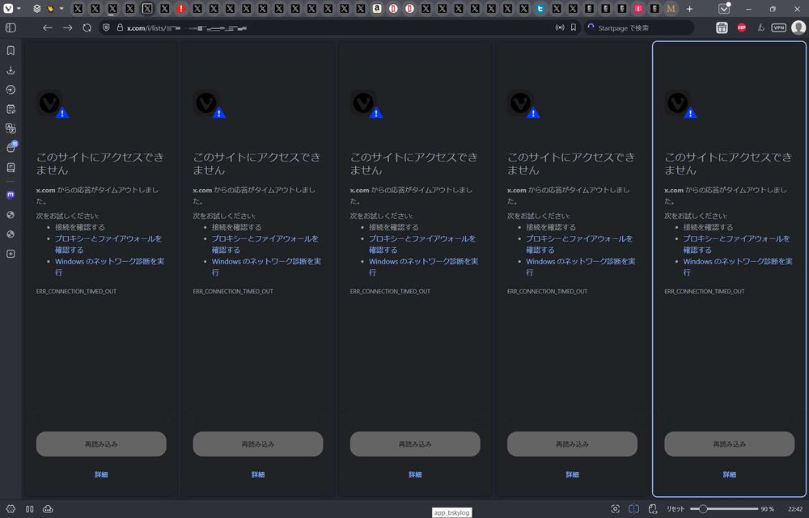Expand the waving-hand workspace dropdown arrow
809x518 pixels.
pyautogui.click(x=61, y=9)
